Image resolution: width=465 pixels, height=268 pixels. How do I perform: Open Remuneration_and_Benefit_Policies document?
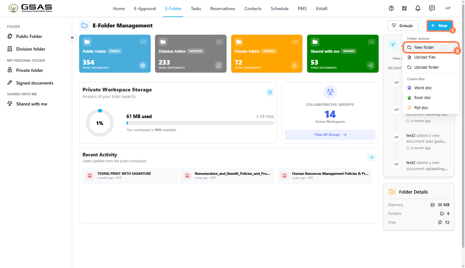[x=227, y=176]
